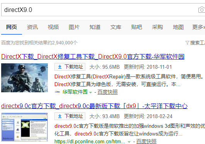Viewport: 205px width, 144px height.
Task: Click the download arrow icon in second 下载地址
Action: (60, 116)
